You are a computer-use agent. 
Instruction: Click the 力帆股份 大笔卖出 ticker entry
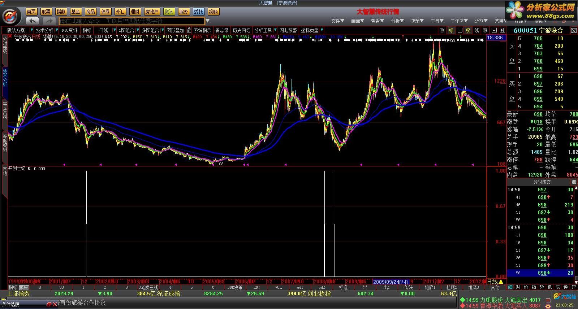point(500,300)
